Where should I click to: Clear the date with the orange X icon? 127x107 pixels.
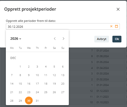pos(111,26)
